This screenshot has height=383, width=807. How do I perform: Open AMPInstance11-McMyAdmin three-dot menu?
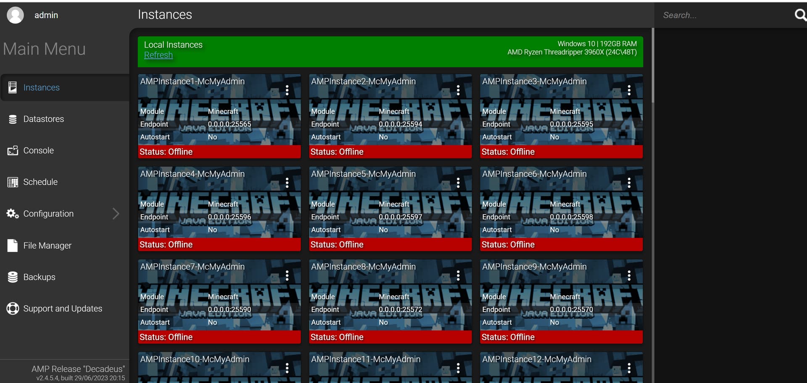pyautogui.click(x=458, y=368)
